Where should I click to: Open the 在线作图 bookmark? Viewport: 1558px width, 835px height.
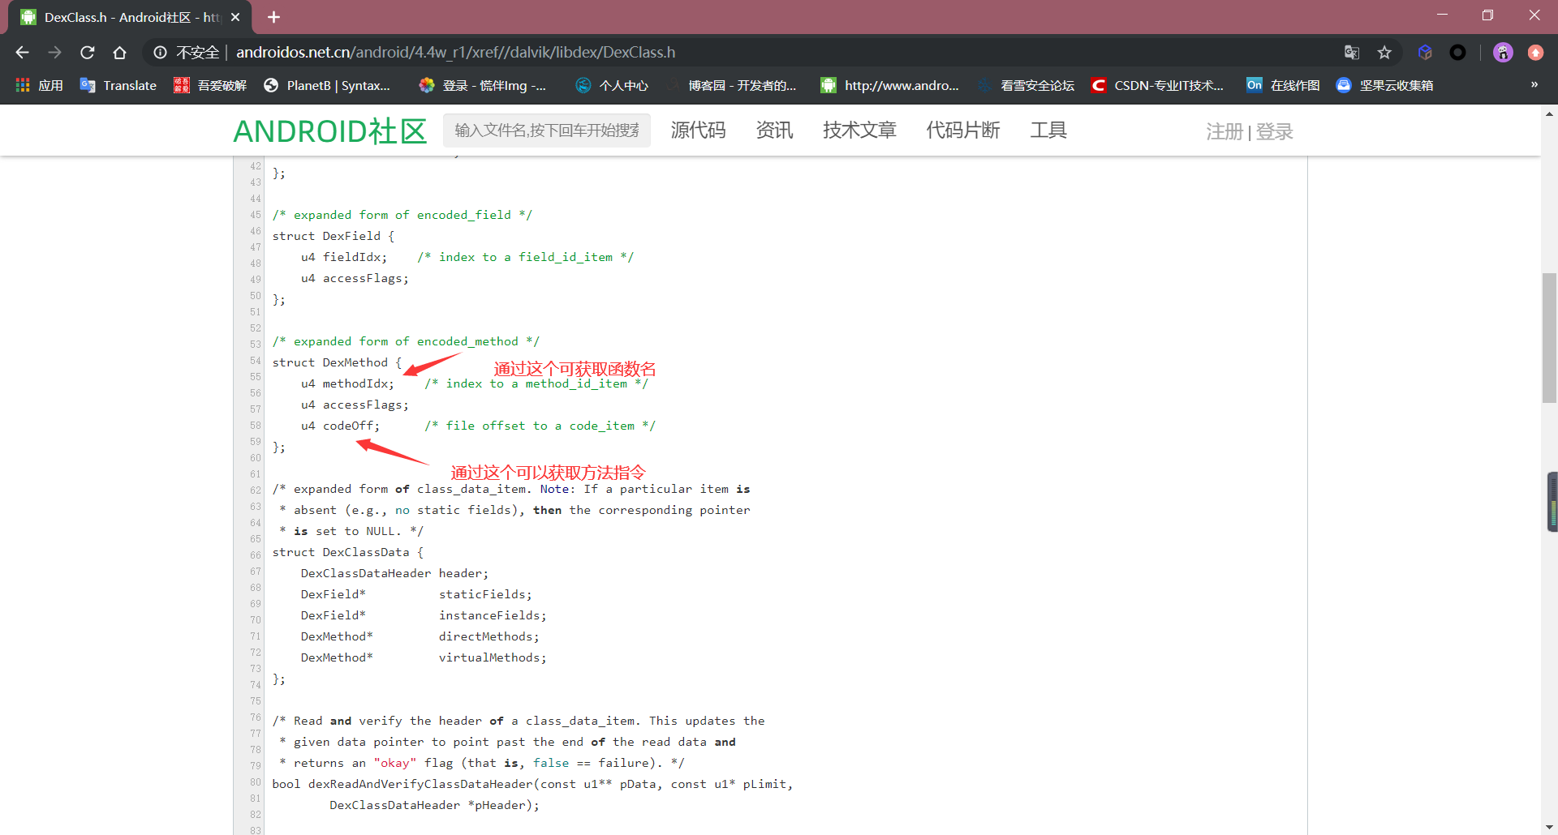[1283, 85]
